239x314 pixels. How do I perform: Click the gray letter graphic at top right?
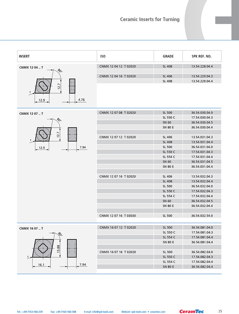coord(212,20)
